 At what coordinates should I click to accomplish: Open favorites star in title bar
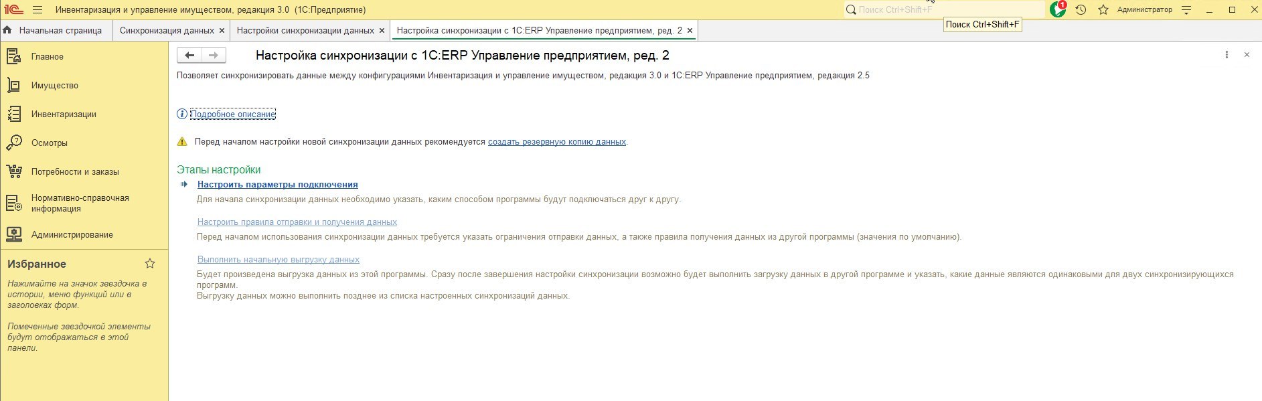[1103, 10]
